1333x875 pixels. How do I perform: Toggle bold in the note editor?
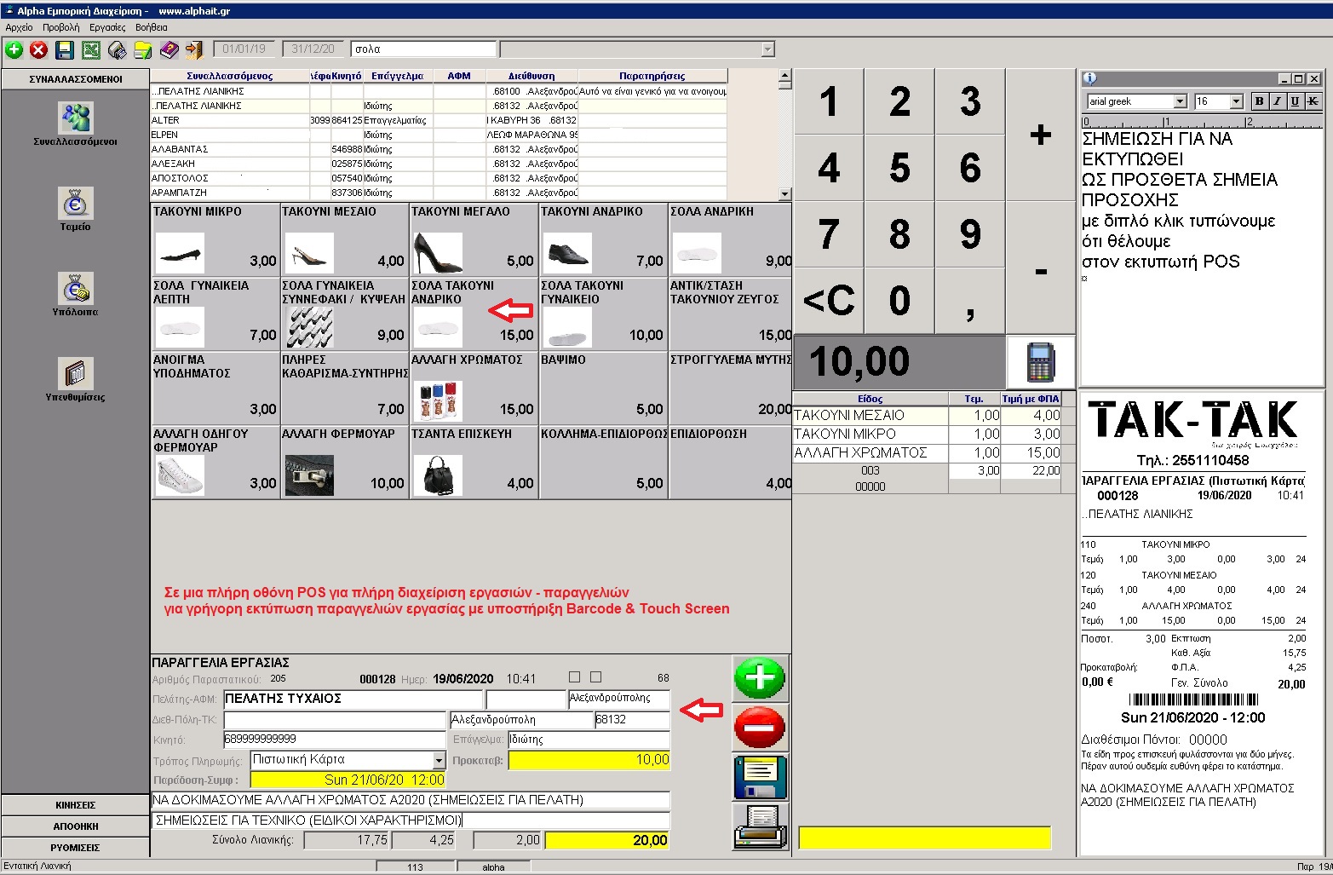[x=1260, y=101]
